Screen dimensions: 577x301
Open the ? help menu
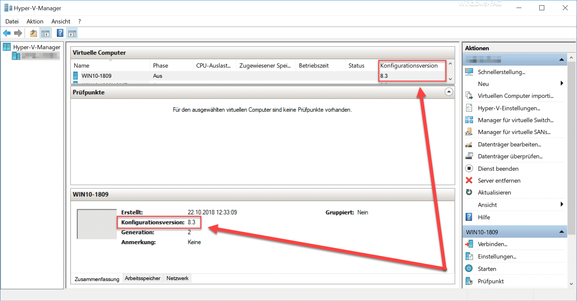pyautogui.click(x=79, y=21)
